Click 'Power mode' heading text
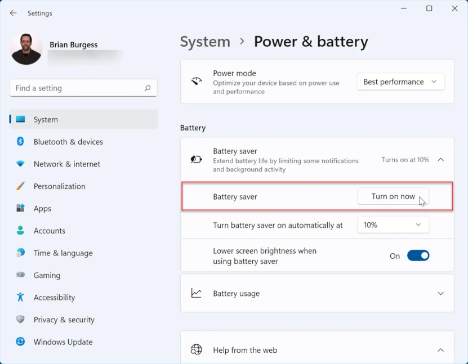This screenshot has width=468, height=364. click(x=234, y=73)
